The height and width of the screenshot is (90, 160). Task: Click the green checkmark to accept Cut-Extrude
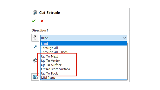(34, 21)
